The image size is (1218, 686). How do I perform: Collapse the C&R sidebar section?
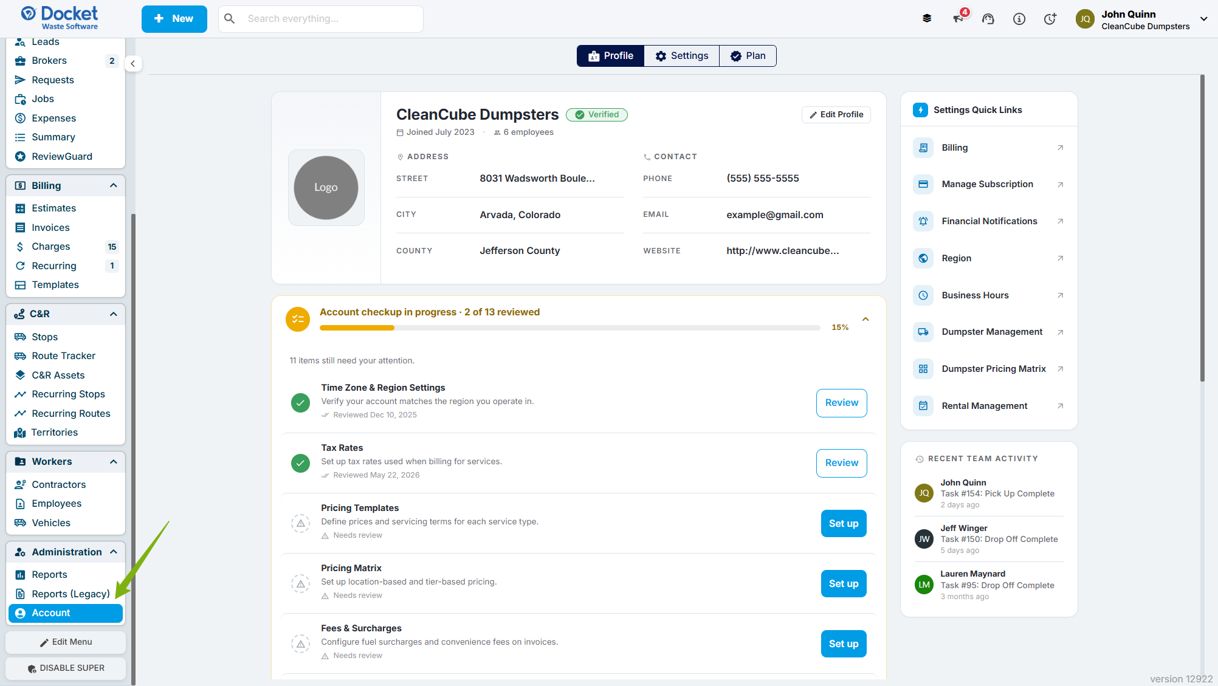(x=114, y=314)
